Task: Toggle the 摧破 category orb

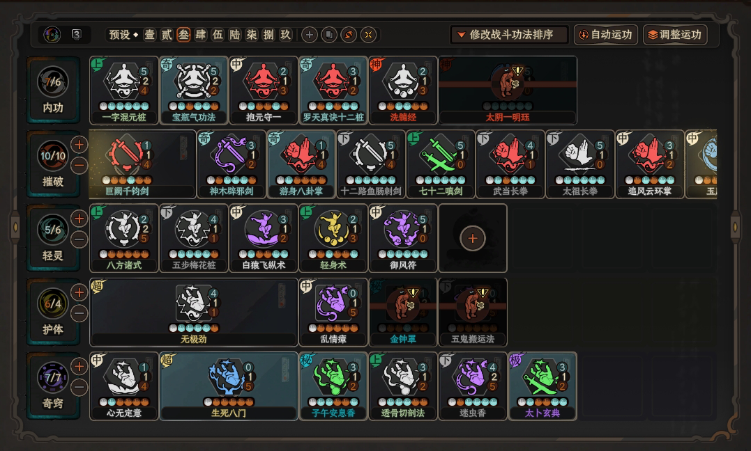Action: 53,155
